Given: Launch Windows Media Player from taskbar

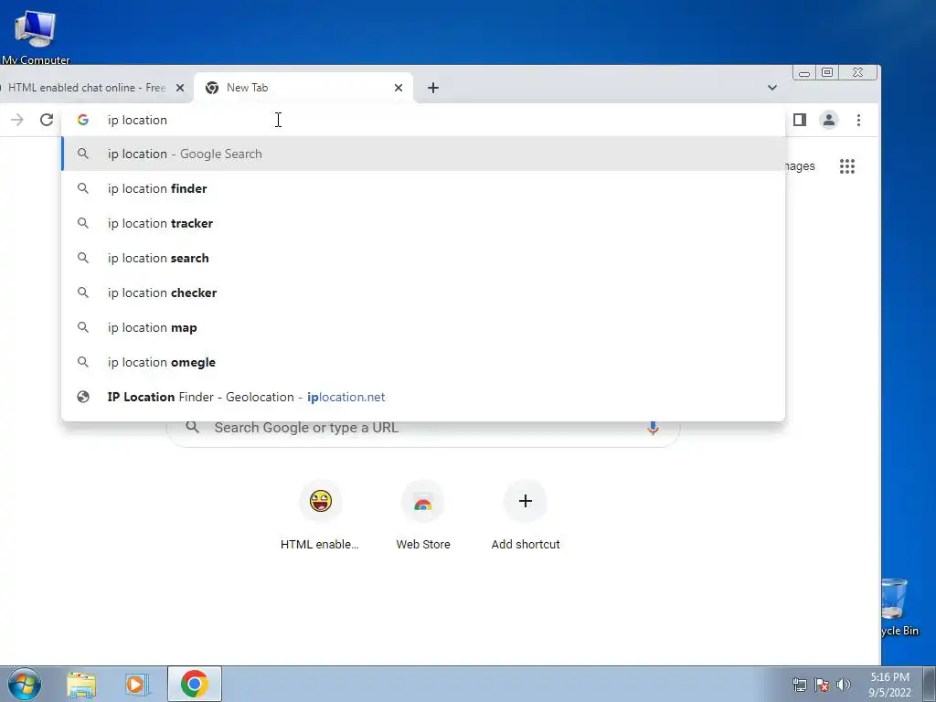Looking at the screenshot, I should tap(137, 684).
